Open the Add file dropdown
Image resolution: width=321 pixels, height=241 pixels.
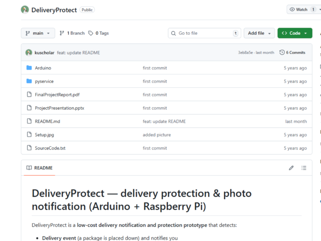[259, 33]
